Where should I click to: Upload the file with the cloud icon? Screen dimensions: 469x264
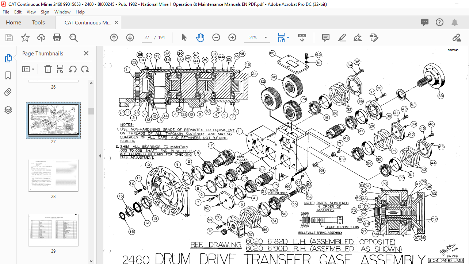pos(41,38)
